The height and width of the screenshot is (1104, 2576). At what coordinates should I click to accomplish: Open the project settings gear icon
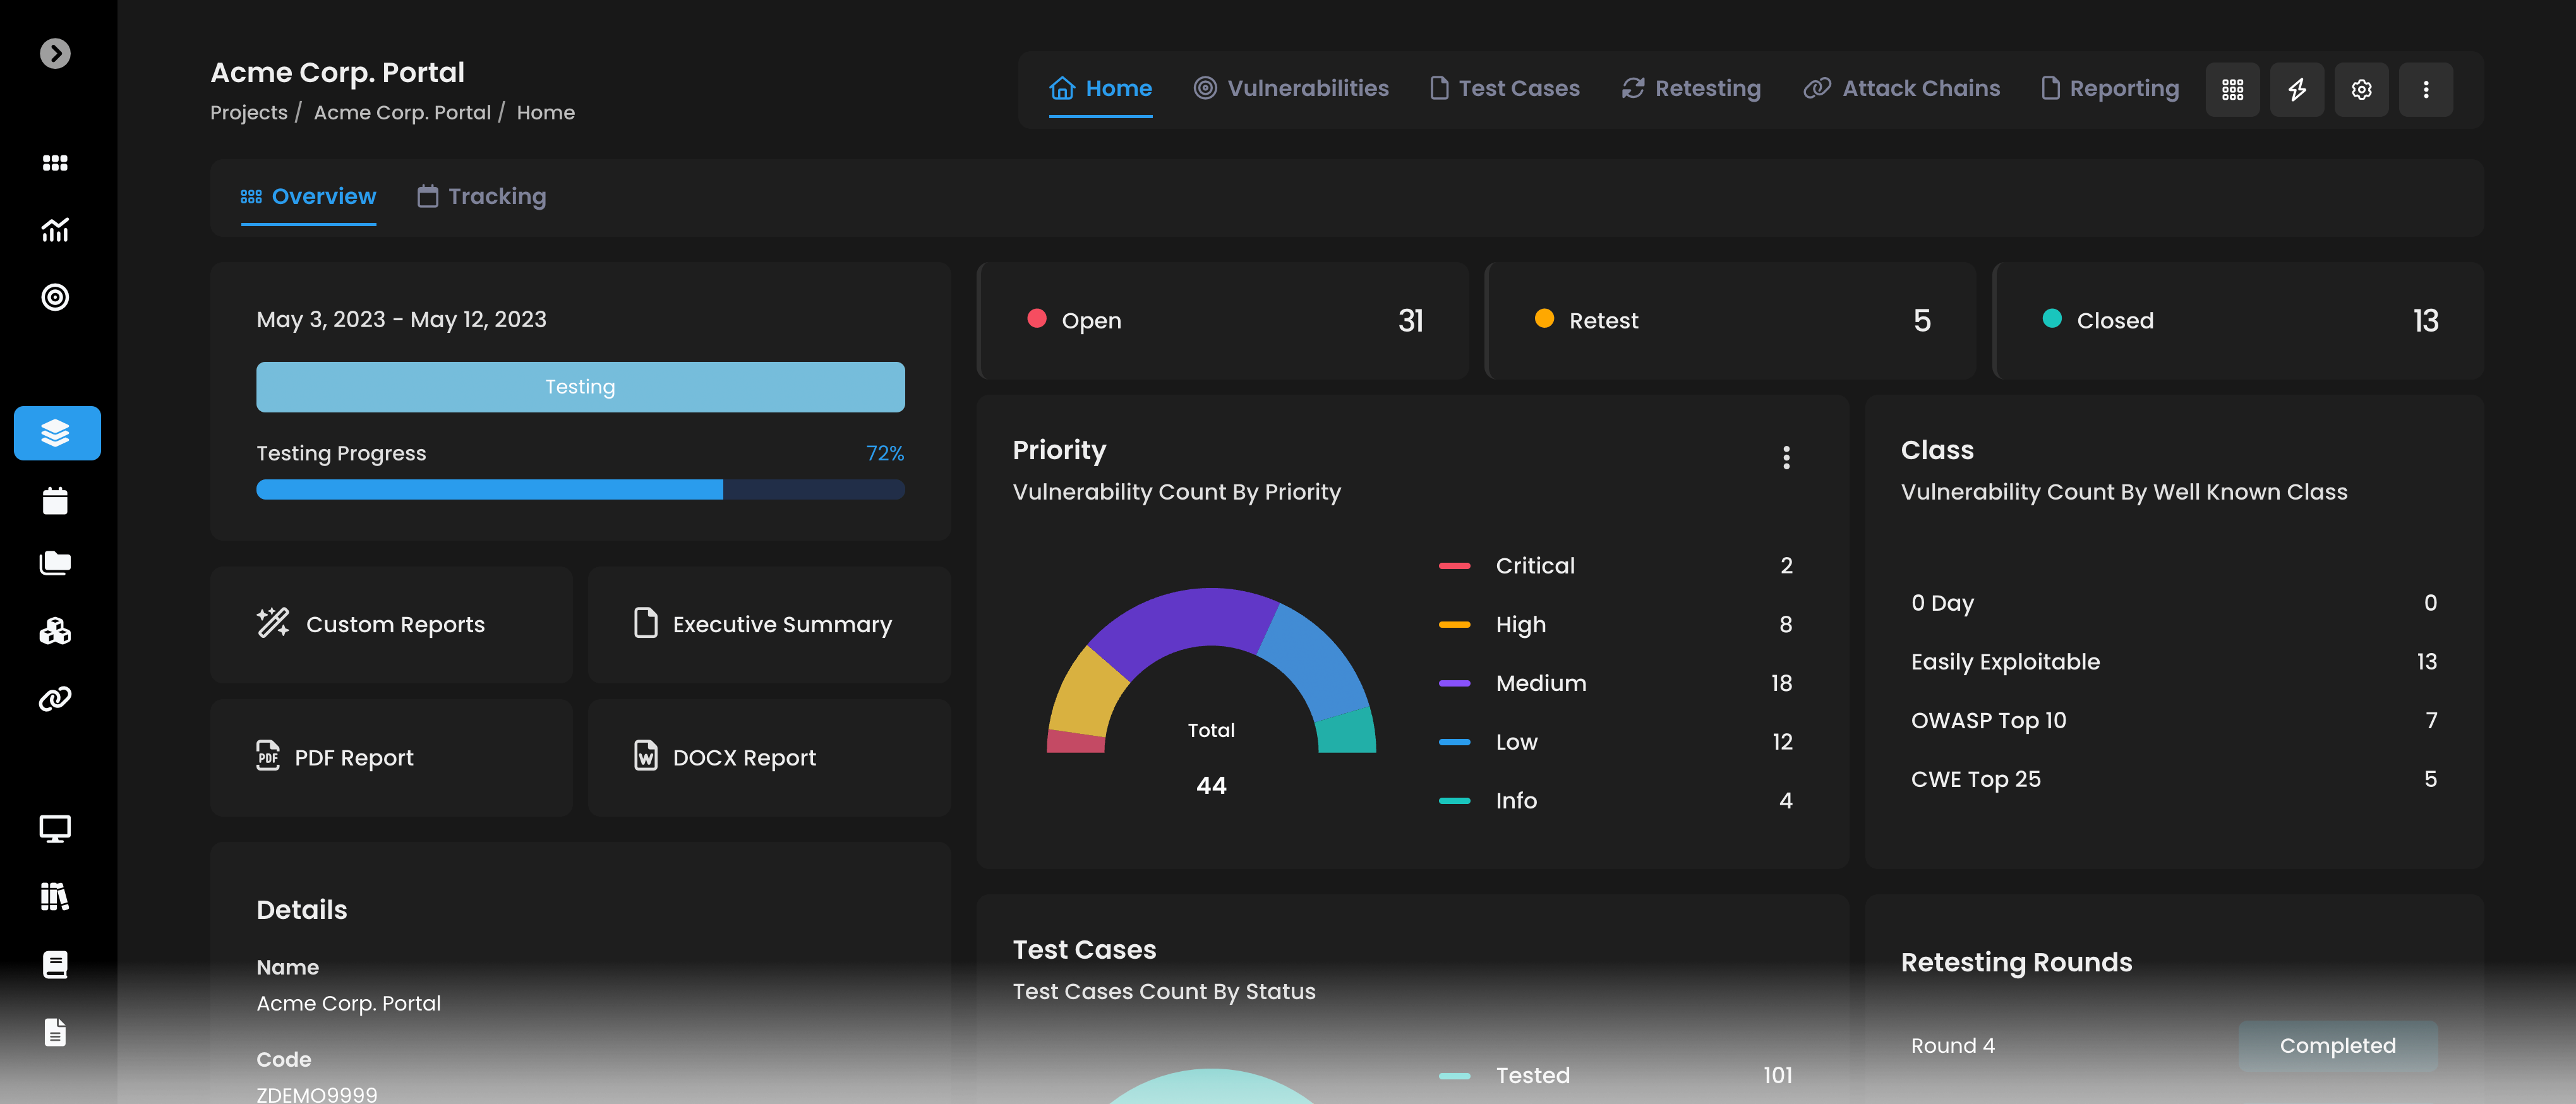click(x=2362, y=89)
